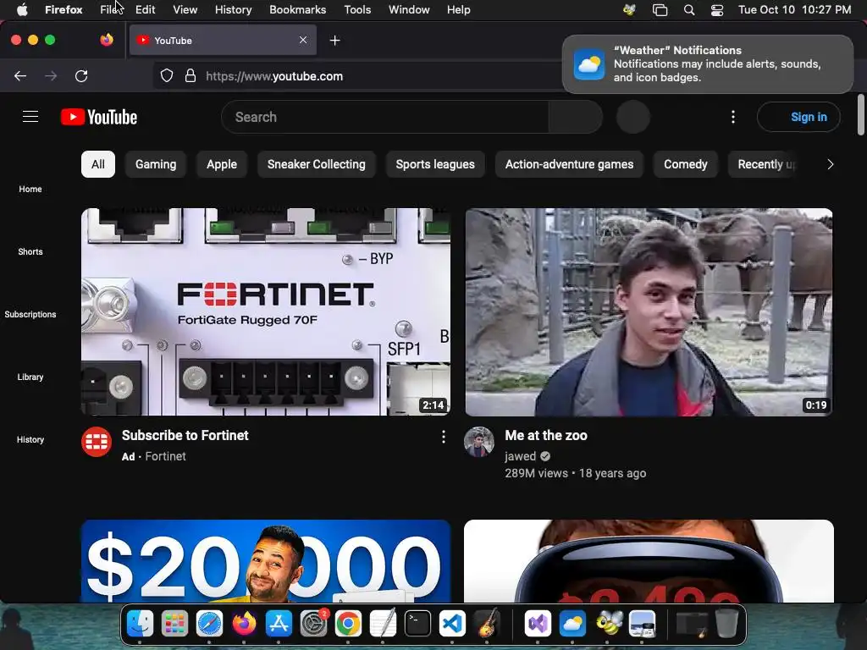
Task: Click the YouTube logo
Action: [x=99, y=117]
